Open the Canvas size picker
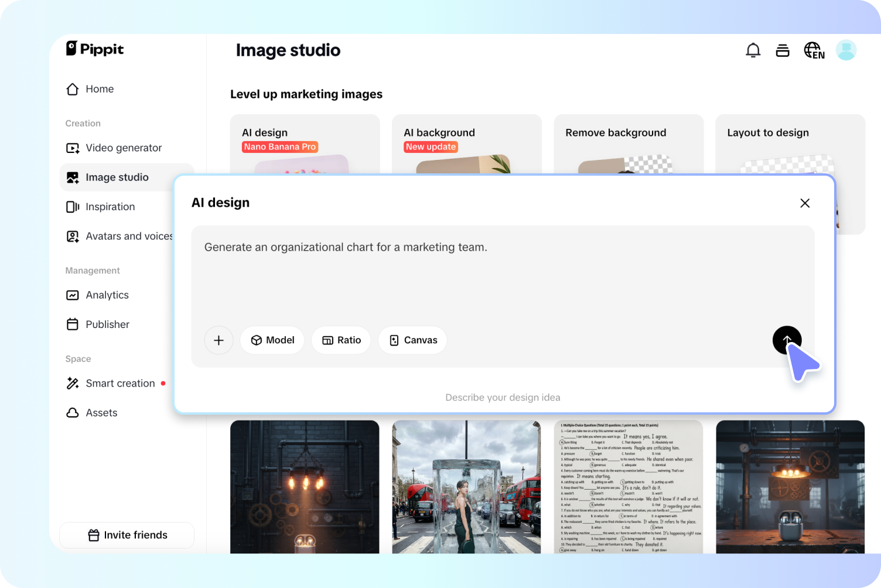Viewport: 881px width, 588px height. (412, 340)
